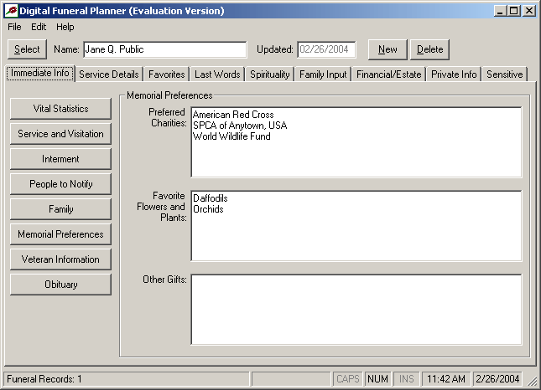This screenshot has width=541, height=390.
Task: Go to the Spirituality tab
Action: tap(270, 74)
